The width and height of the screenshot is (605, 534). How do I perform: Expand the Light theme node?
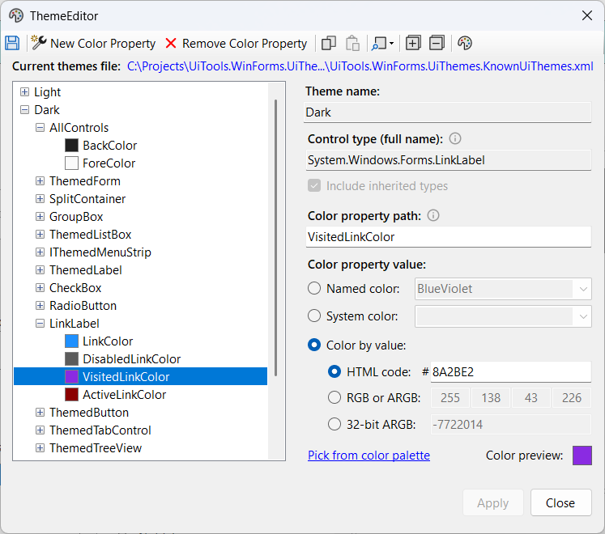click(24, 91)
